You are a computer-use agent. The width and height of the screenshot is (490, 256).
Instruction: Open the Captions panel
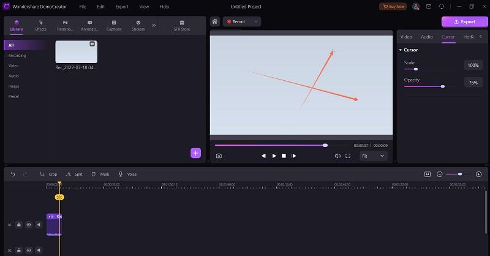coord(114,25)
